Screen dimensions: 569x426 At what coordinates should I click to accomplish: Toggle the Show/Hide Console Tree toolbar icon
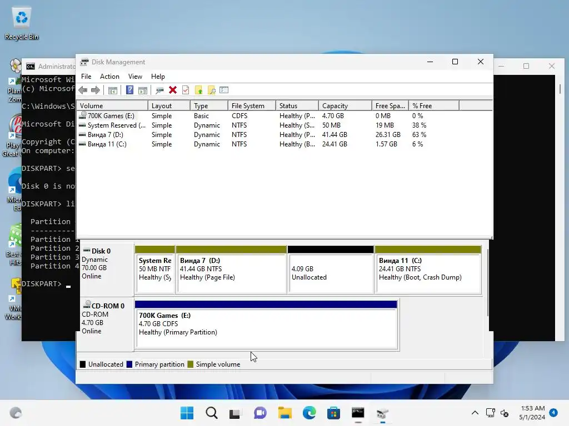coord(113,90)
